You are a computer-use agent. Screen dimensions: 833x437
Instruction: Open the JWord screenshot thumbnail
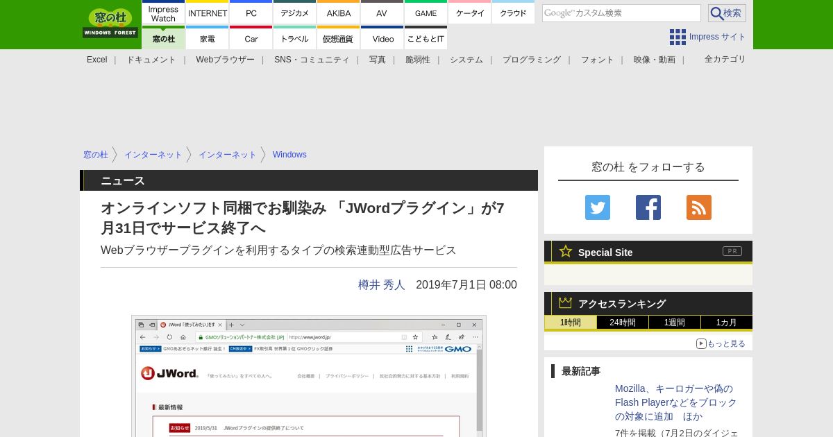(308, 376)
